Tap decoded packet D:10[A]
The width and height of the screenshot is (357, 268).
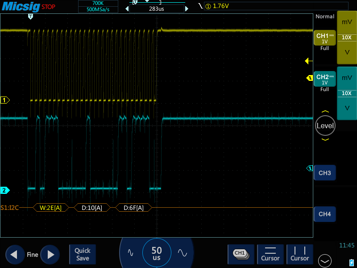(x=92, y=208)
